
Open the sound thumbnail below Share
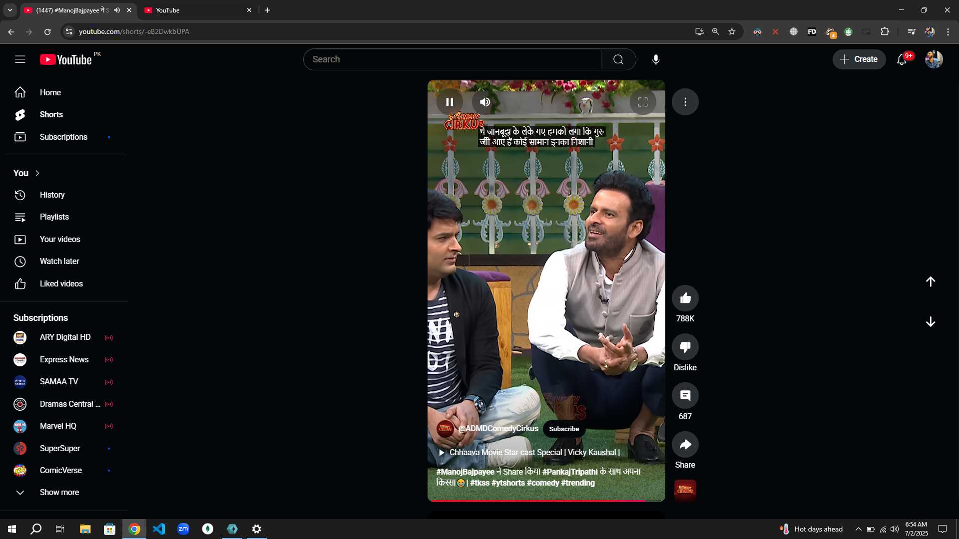pos(685,490)
